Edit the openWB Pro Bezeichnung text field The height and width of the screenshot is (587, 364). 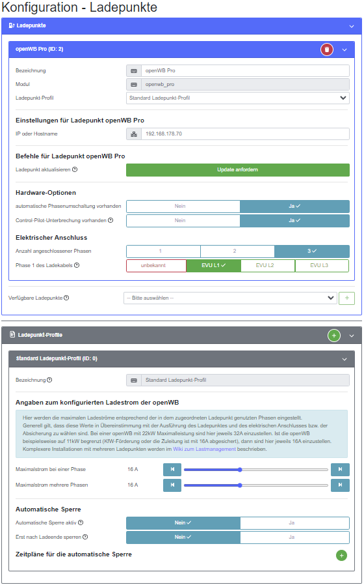(x=245, y=71)
